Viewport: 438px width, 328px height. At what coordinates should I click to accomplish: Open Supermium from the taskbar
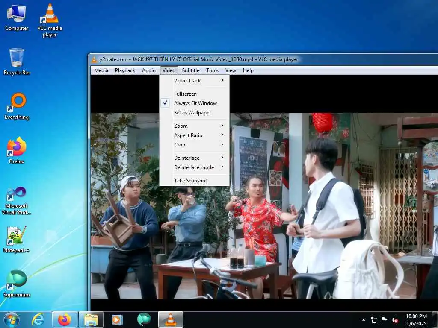[144, 319]
